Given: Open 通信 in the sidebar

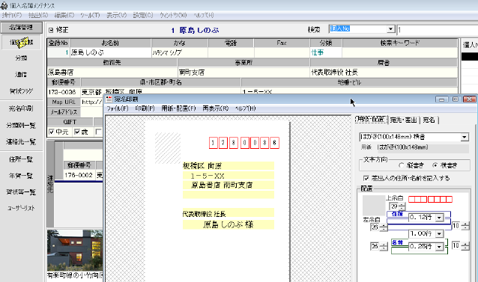Looking at the screenshot, I should tap(21, 74).
